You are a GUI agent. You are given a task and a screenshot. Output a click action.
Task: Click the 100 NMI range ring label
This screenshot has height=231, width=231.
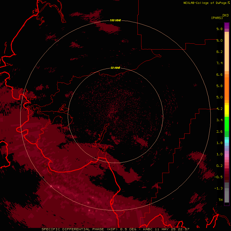(x=115, y=20)
